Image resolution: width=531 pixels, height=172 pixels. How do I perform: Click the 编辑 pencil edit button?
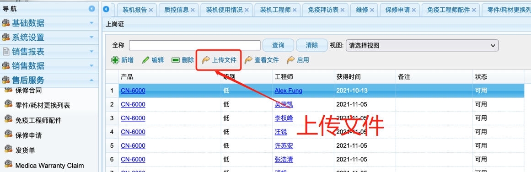[153, 60]
